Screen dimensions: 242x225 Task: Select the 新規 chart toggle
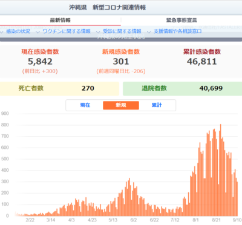pos(121,105)
